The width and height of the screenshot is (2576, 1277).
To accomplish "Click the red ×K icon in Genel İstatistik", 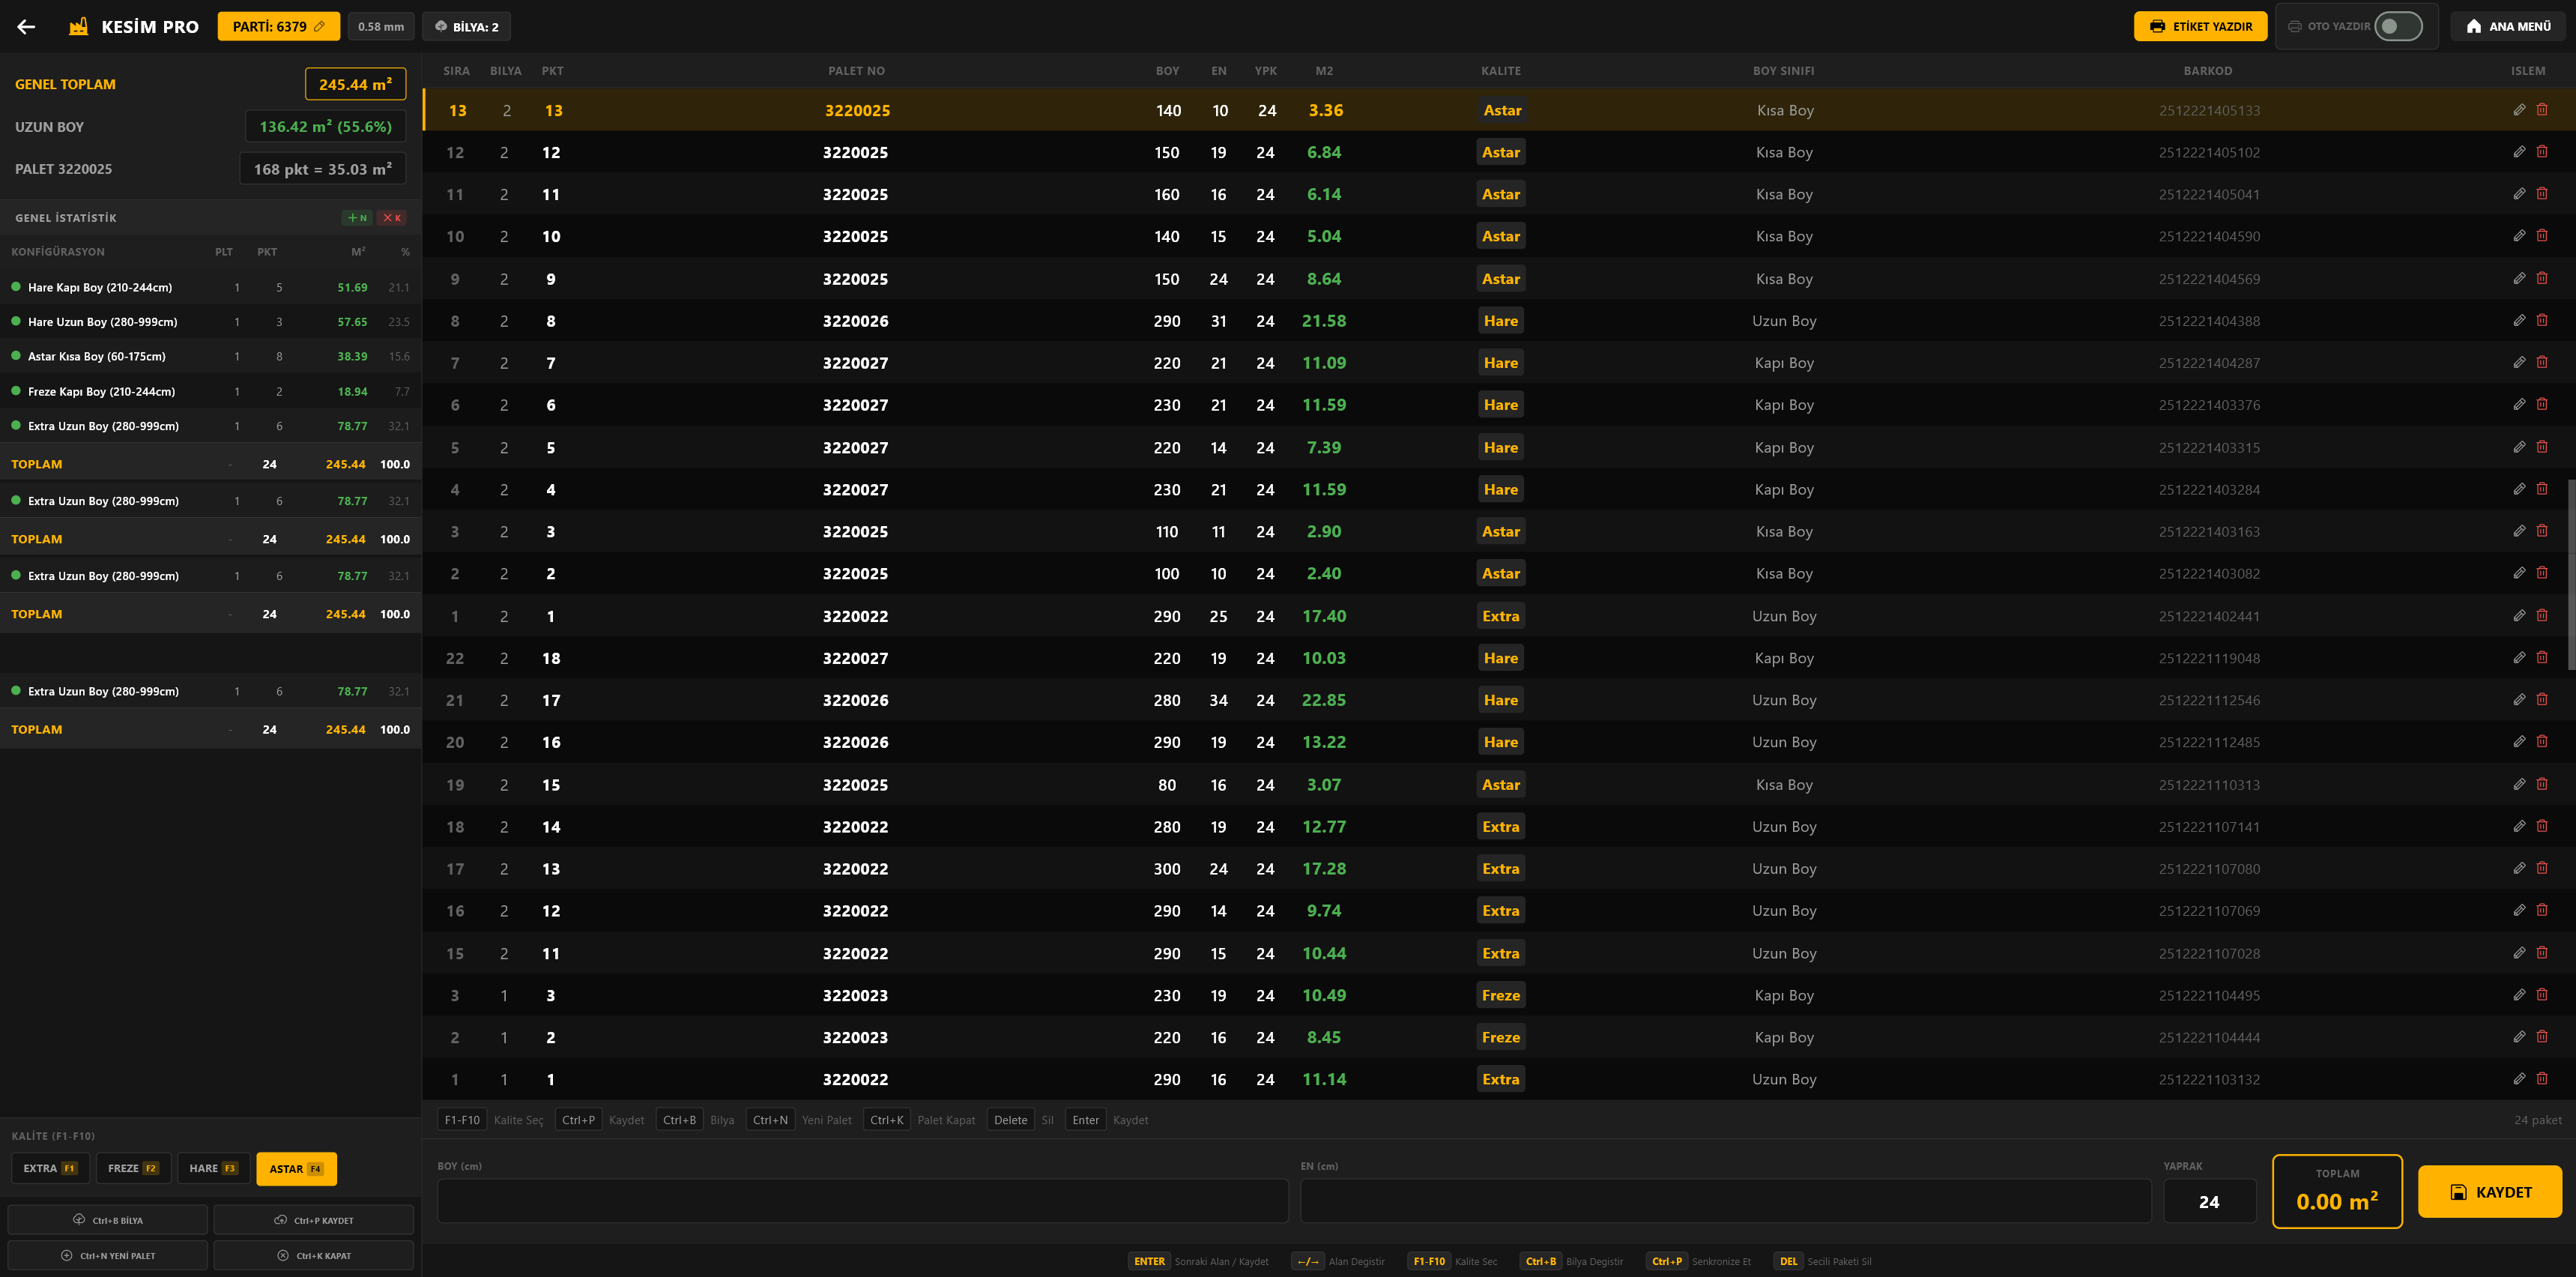I will point(391,218).
